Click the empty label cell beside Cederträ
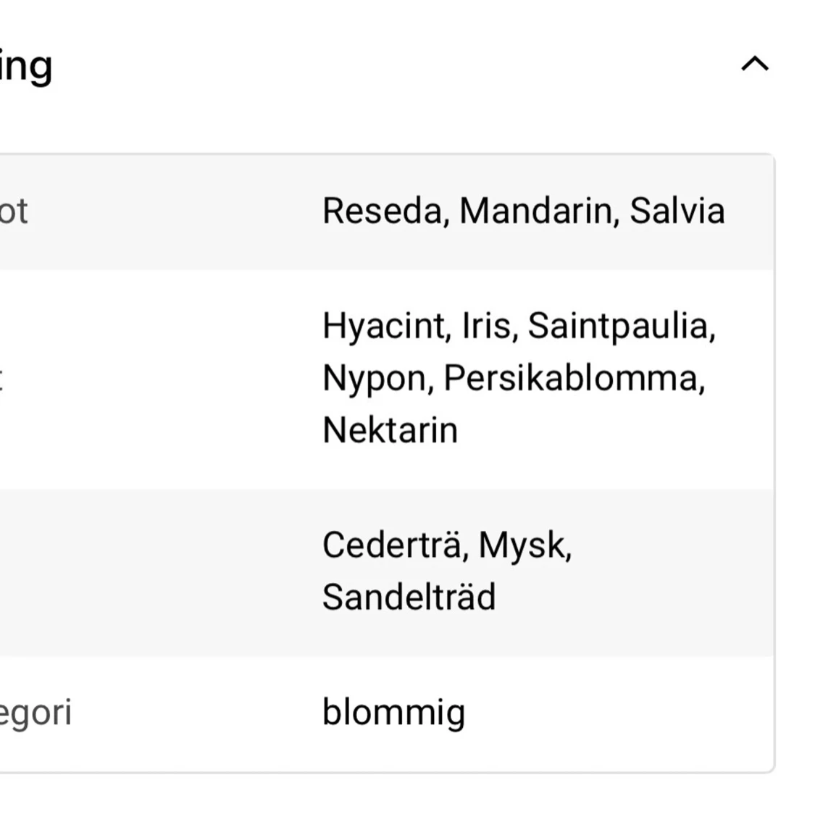 (x=145, y=572)
